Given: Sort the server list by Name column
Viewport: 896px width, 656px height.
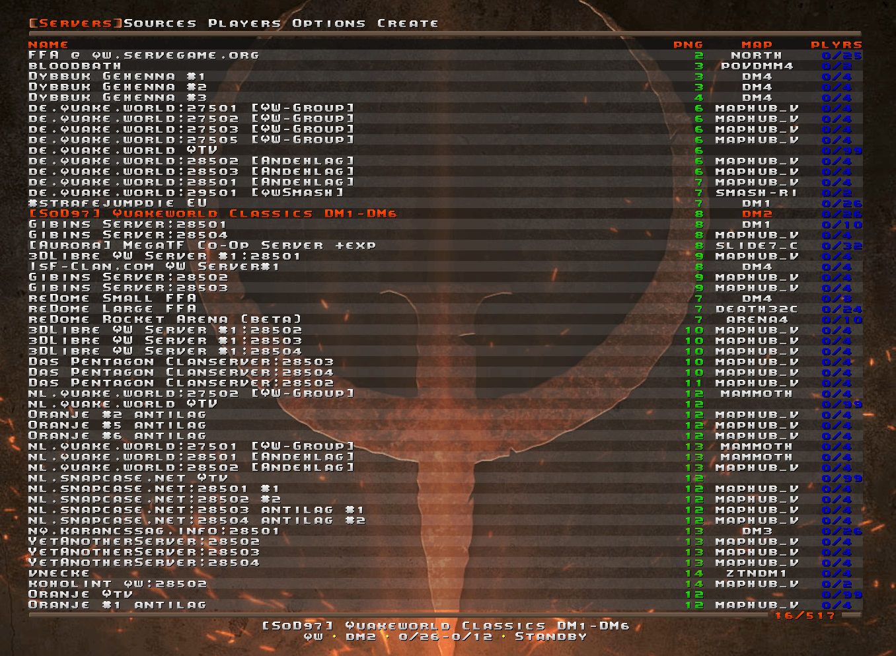Looking at the screenshot, I should tap(48, 45).
